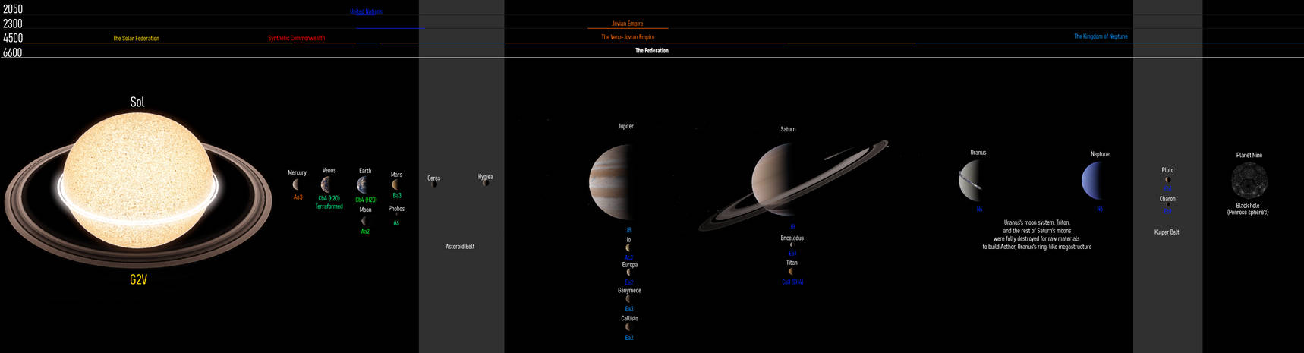The height and width of the screenshot is (353, 1304).
Task: Click the 4500 year label
Action: [13, 38]
